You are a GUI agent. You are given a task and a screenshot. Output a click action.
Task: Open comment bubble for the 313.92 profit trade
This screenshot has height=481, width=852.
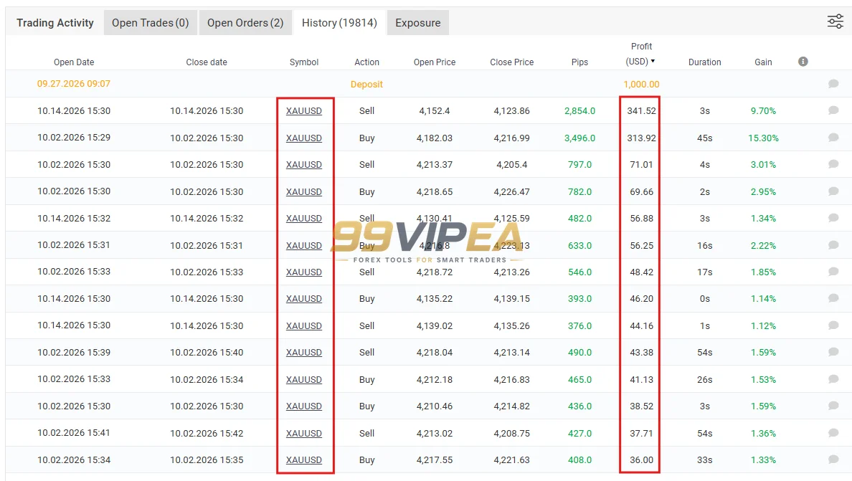[x=833, y=138]
